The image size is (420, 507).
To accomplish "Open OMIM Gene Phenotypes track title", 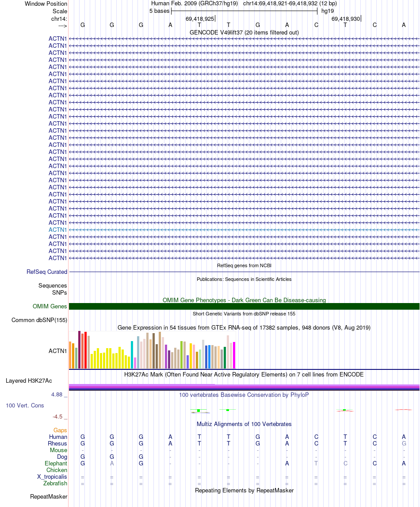I will click(244, 300).
